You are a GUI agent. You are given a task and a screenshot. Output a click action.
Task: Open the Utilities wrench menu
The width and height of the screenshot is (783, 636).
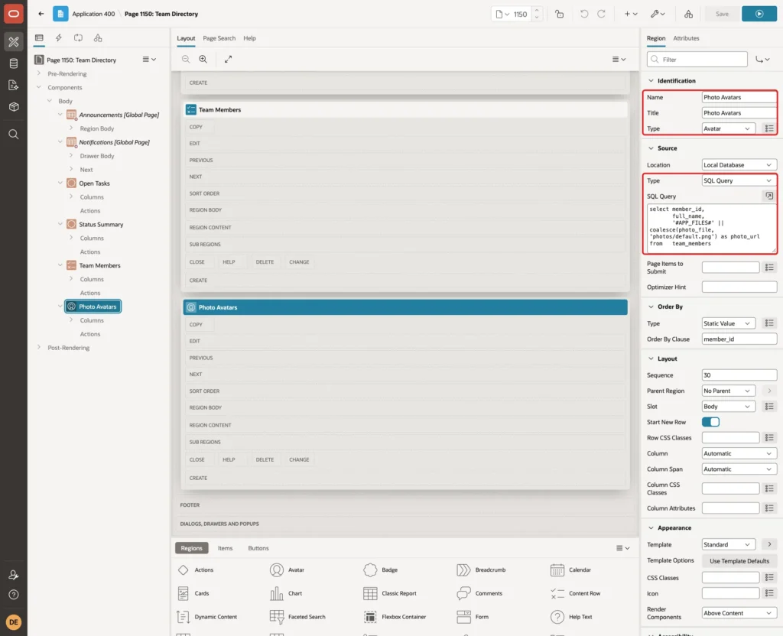click(x=658, y=14)
